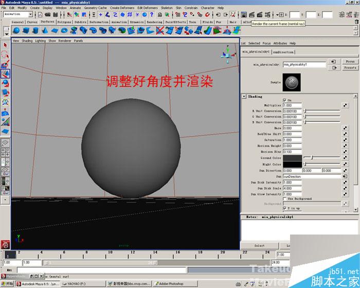Open the shelf options arrow menu

click(x=6, y=34)
